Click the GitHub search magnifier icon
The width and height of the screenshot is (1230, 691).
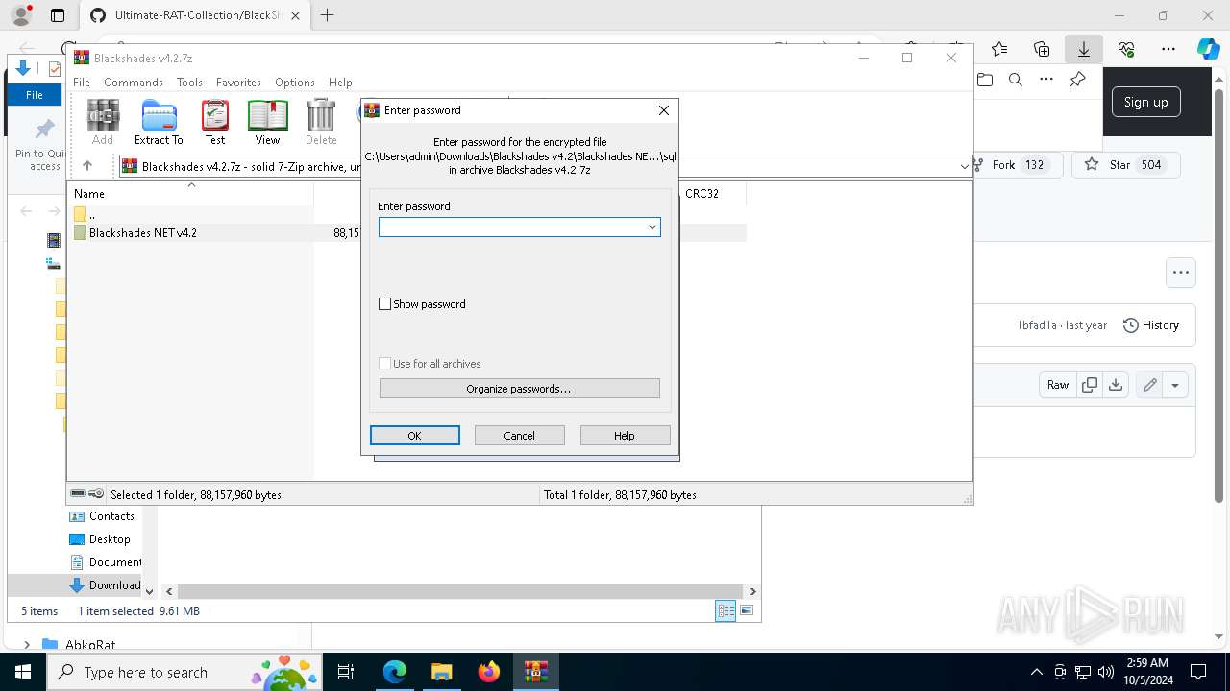(x=1016, y=80)
